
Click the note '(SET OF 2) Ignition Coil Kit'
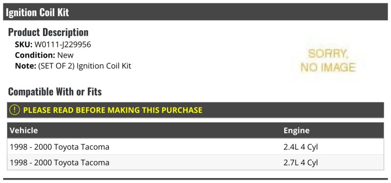click(x=85, y=66)
